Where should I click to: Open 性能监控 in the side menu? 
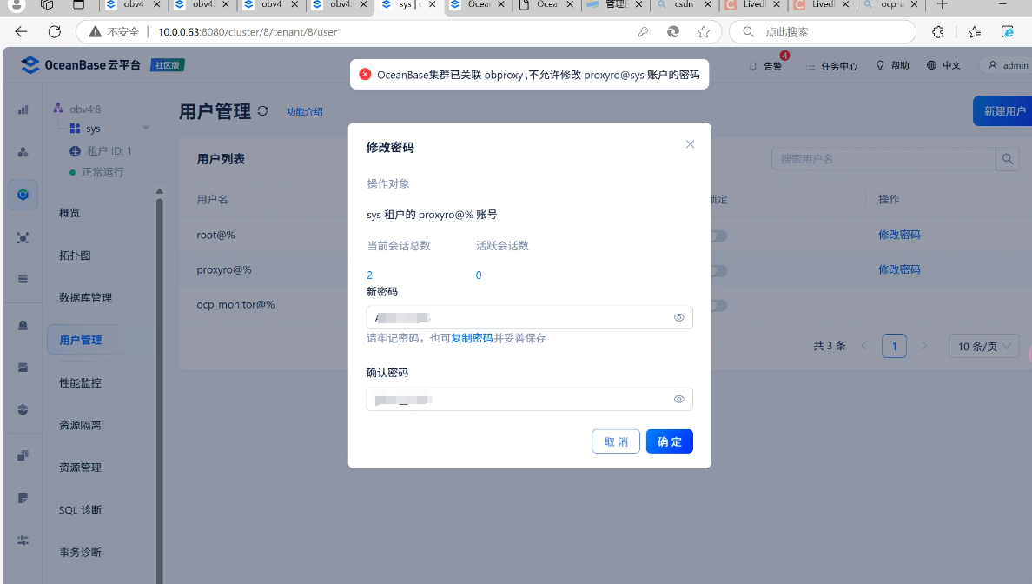pos(80,382)
